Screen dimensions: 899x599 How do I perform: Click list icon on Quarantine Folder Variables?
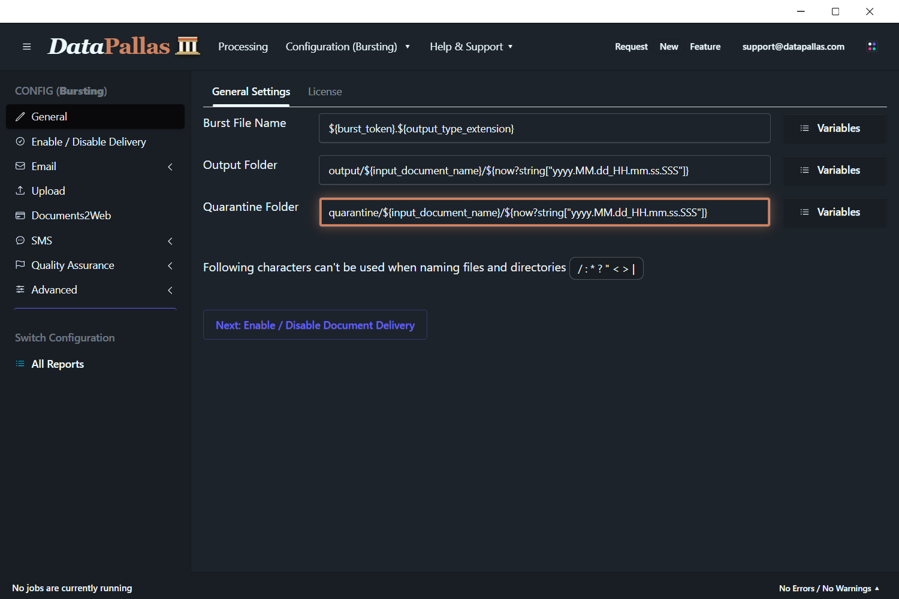(x=805, y=212)
